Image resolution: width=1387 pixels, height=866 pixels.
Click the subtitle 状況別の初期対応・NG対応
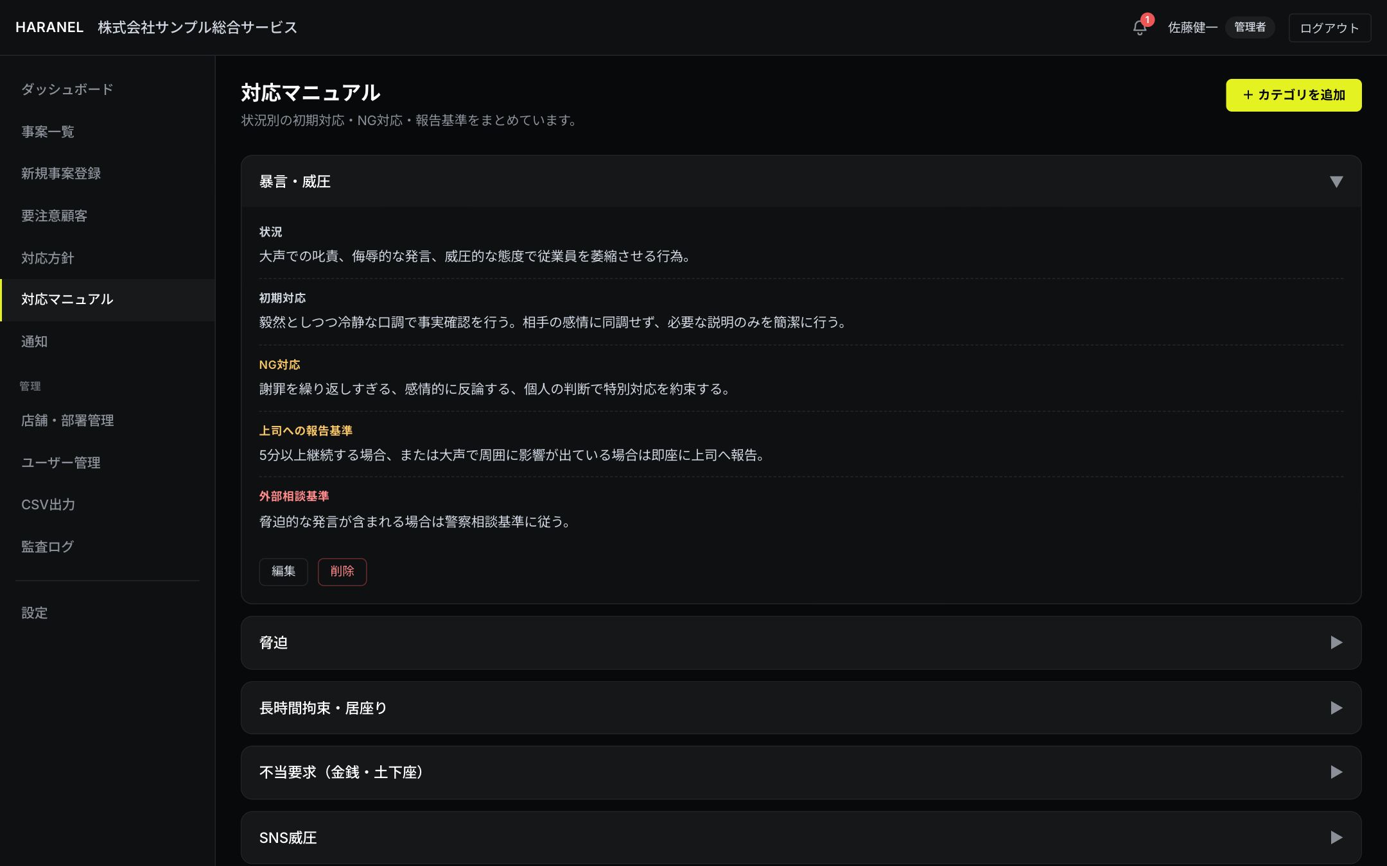[410, 120]
